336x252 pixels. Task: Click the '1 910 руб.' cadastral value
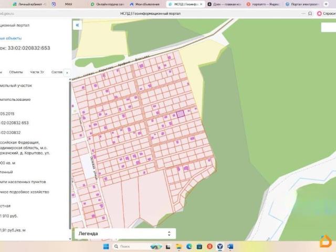pos(9,216)
